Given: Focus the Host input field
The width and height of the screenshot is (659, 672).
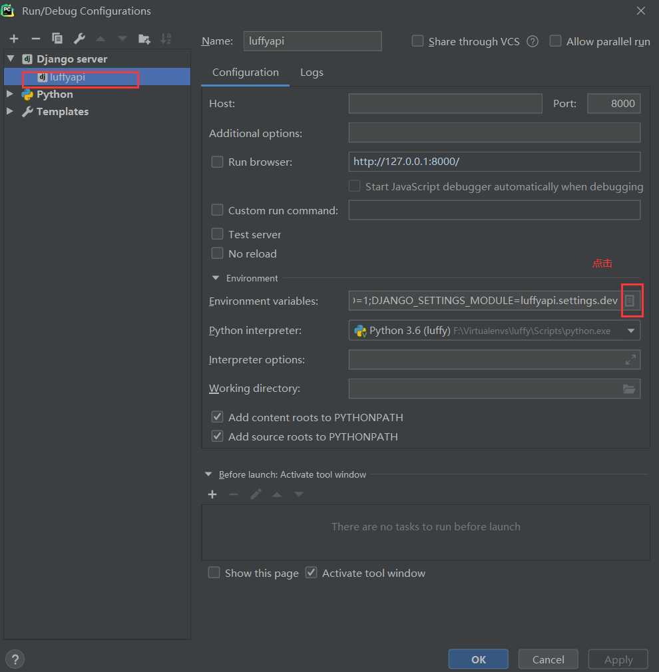Looking at the screenshot, I should [x=445, y=104].
